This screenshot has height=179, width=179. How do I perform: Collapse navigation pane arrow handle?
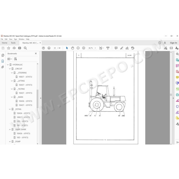[41, 98]
